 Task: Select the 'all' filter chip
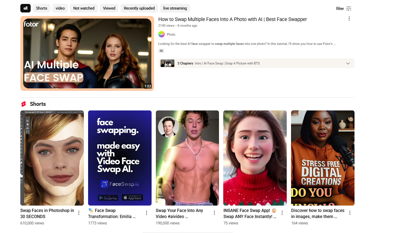point(25,8)
